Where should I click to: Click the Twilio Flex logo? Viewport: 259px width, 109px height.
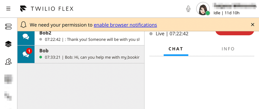47,9
